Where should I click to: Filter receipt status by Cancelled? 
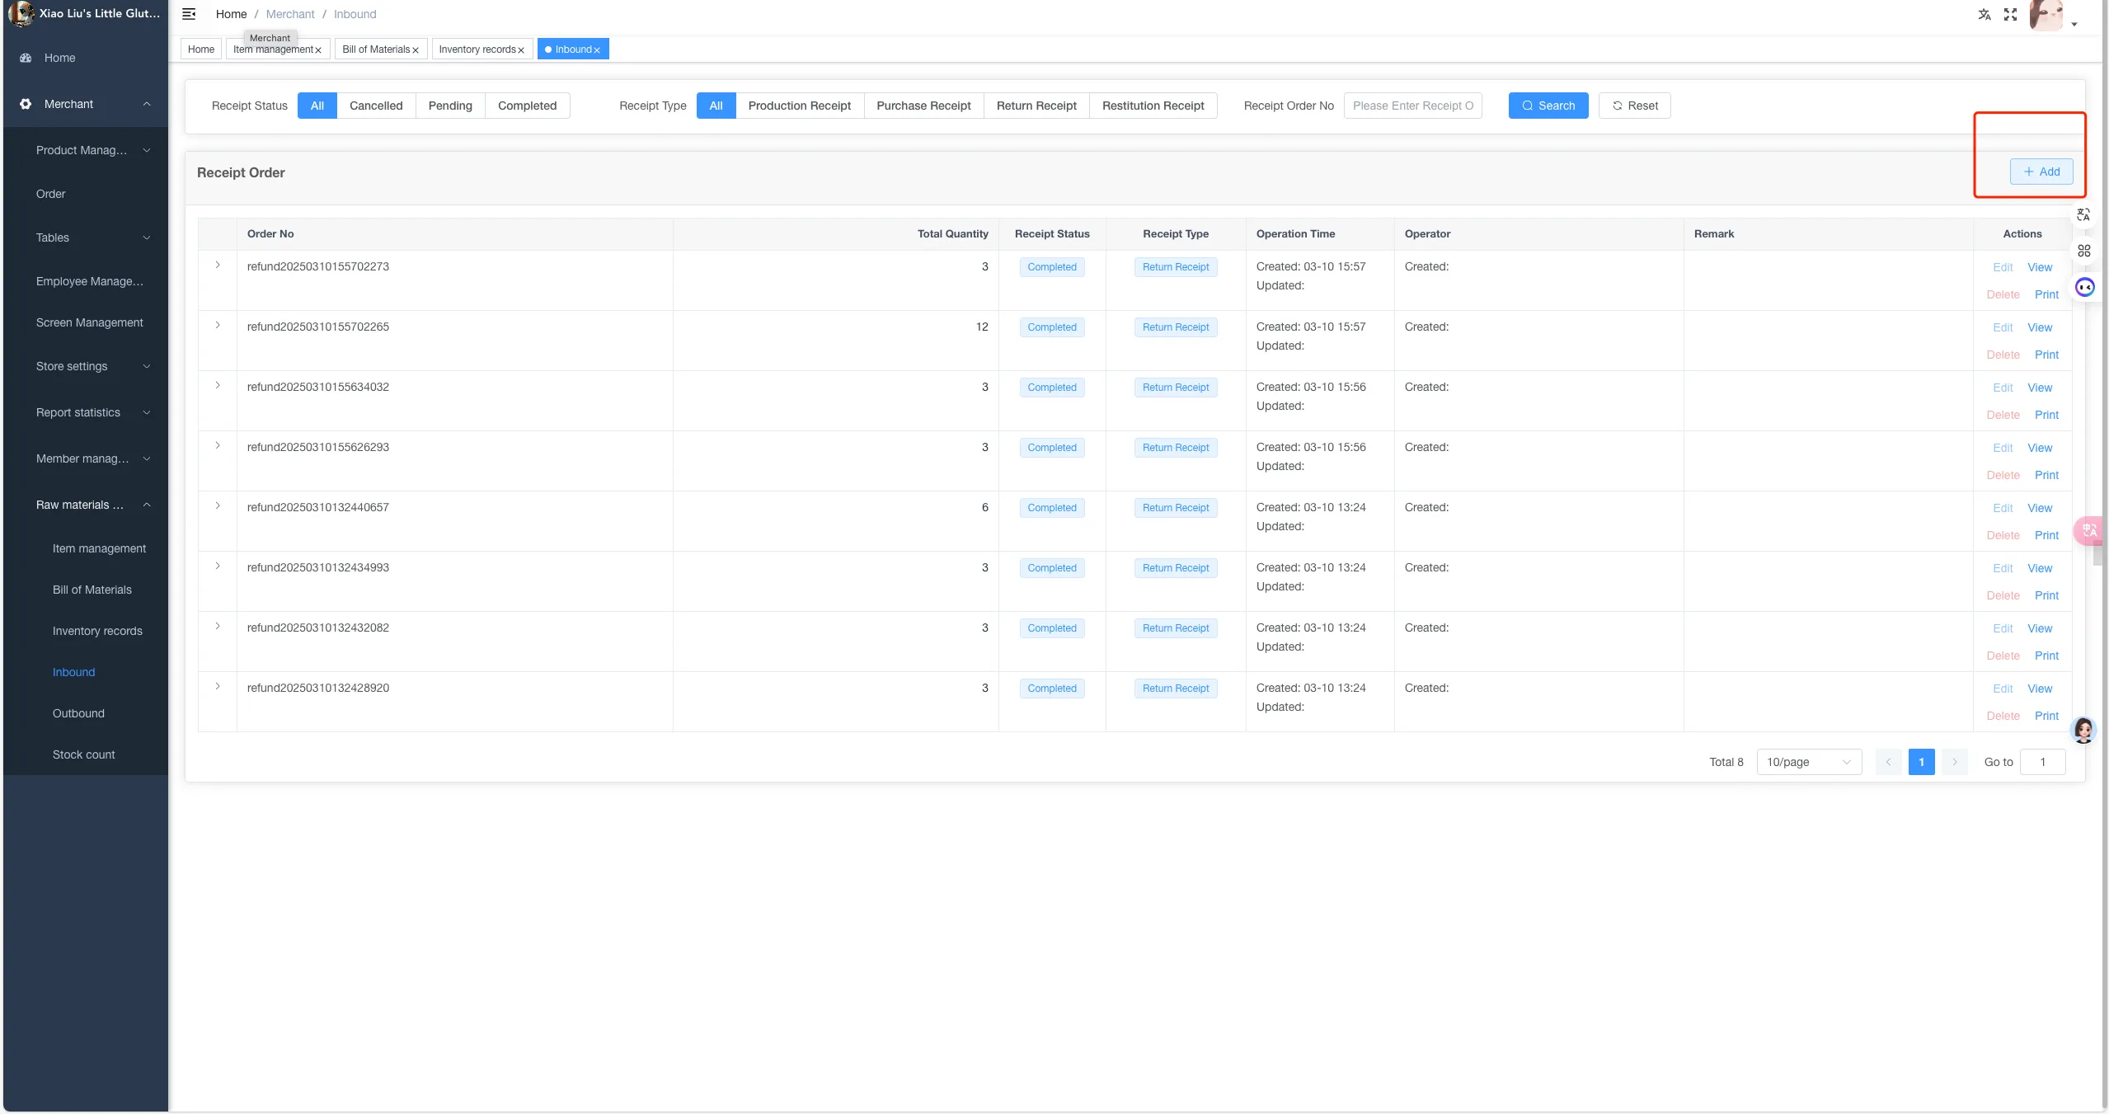(376, 106)
